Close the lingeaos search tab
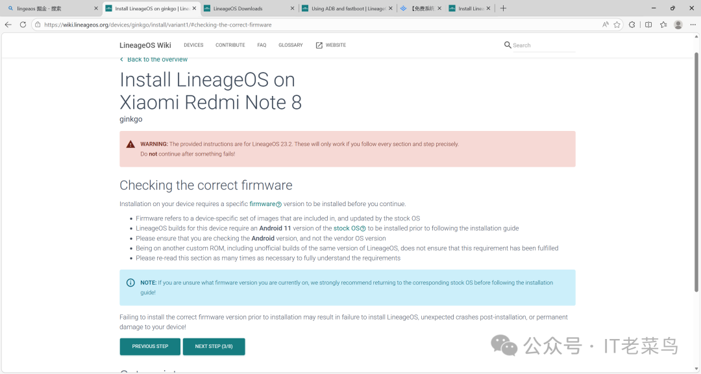 click(x=95, y=8)
